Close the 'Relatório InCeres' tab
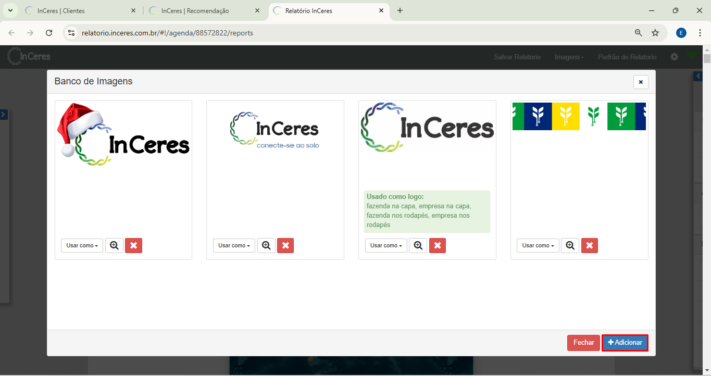 [x=381, y=10]
